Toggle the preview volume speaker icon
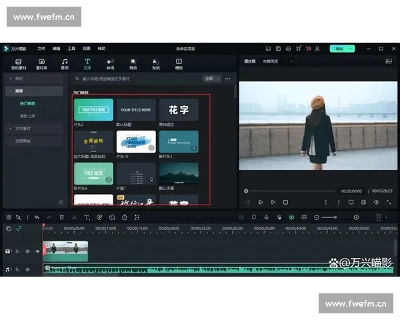 tap(375, 202)
